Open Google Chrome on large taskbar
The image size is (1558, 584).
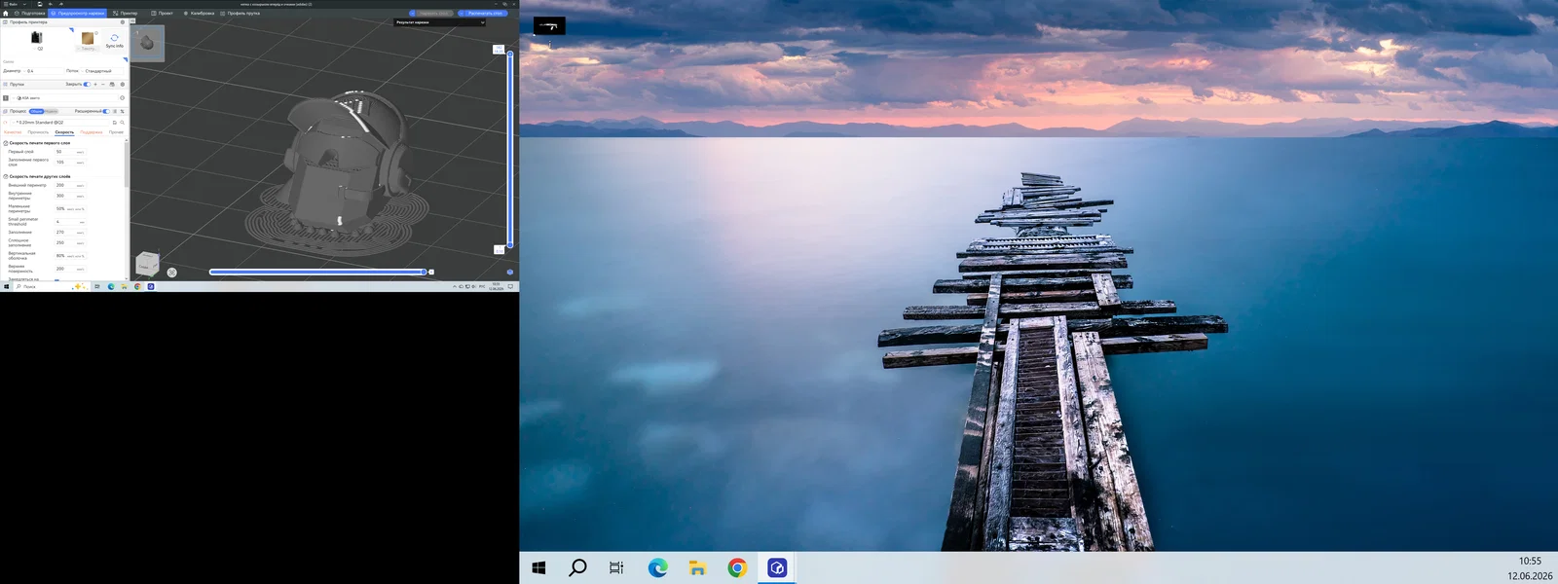tap(737, 567)
